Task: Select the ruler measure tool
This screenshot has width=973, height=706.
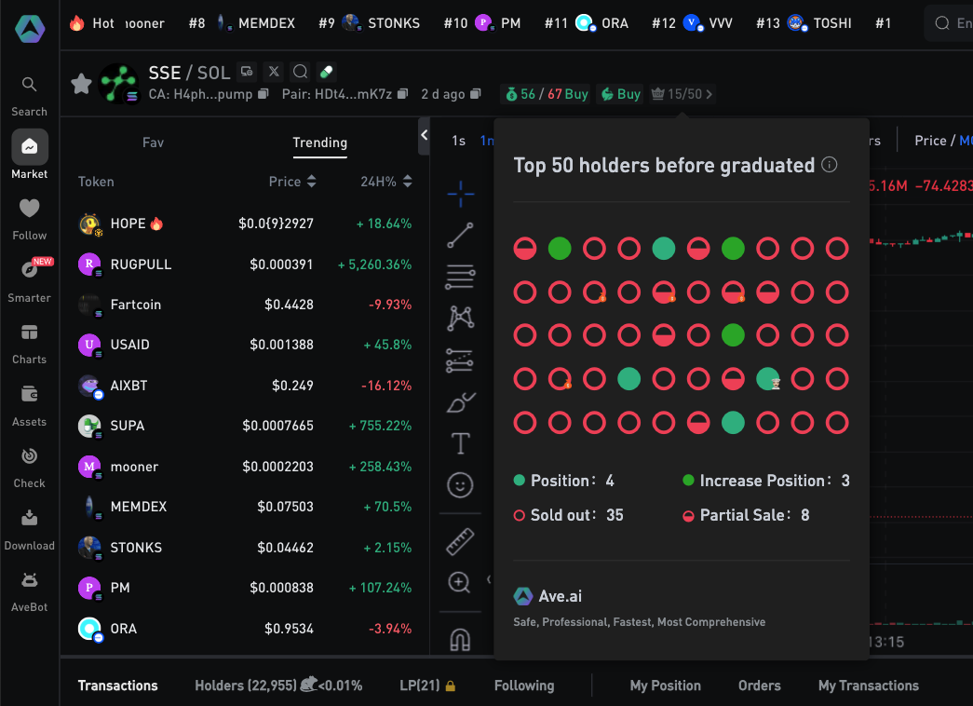Action: click(x=460, y=541)
